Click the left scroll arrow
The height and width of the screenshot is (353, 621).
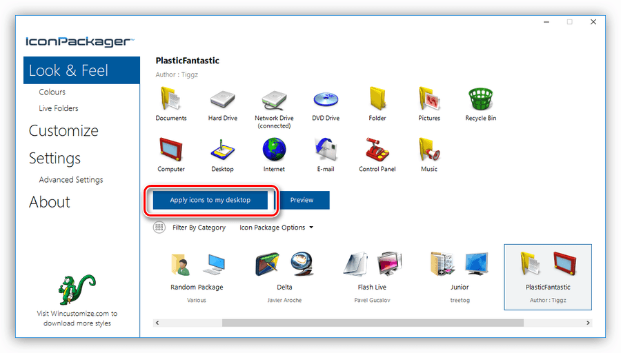coord(157,323)
